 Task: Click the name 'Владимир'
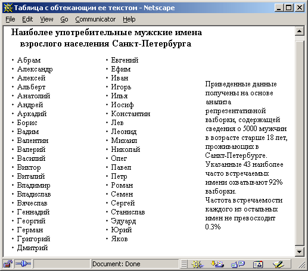34,185
